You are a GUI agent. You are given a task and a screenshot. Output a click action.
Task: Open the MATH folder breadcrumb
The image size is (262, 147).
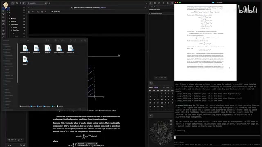coord(77,7)
